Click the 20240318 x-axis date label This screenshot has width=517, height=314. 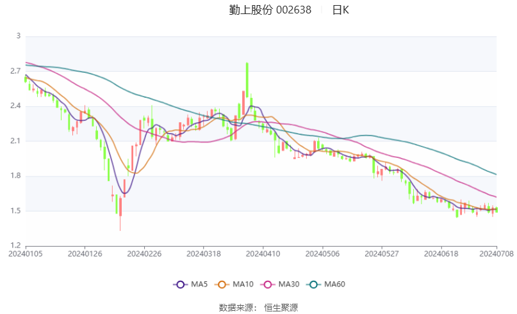coord(204,254)
